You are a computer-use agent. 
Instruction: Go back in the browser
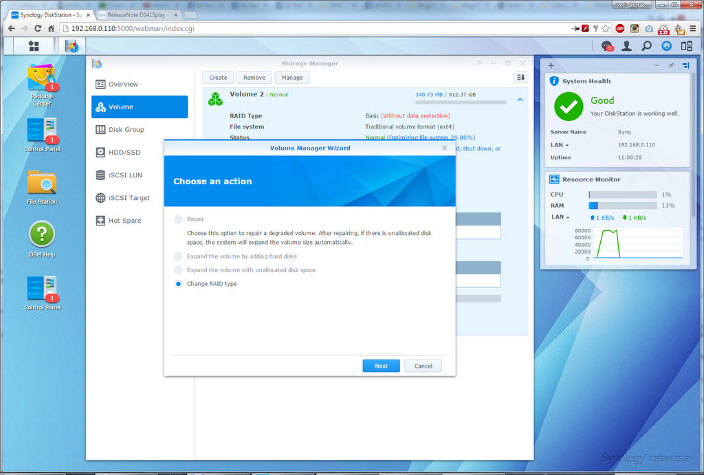[12, 28]
